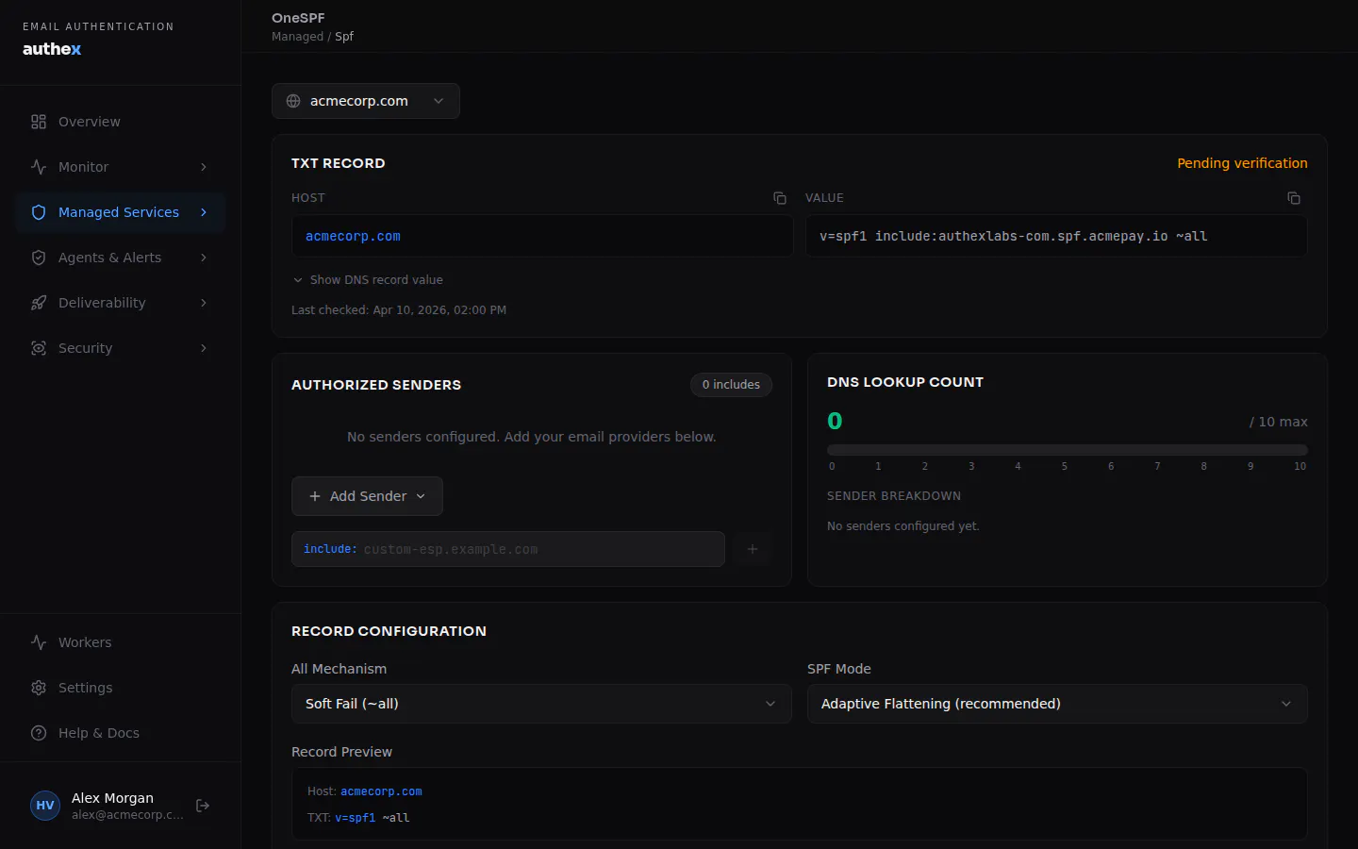Expand Show DNS record value
Screen dimensions: 1358x849
pos(368,280)
